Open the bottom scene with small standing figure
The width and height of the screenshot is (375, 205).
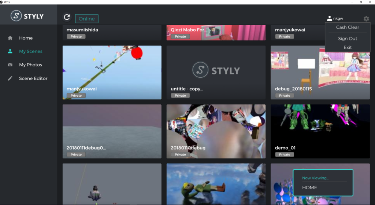112,184
